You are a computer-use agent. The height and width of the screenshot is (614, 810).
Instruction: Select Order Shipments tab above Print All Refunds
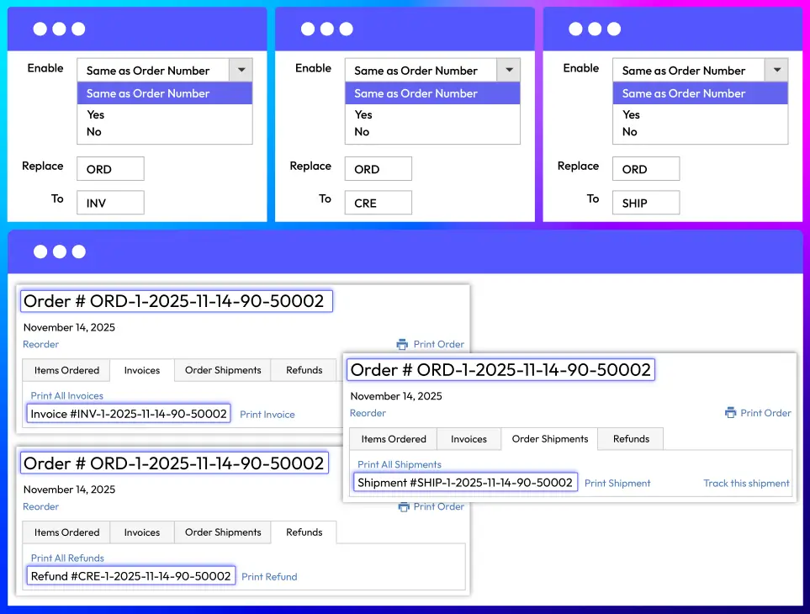tap(223, 532)
